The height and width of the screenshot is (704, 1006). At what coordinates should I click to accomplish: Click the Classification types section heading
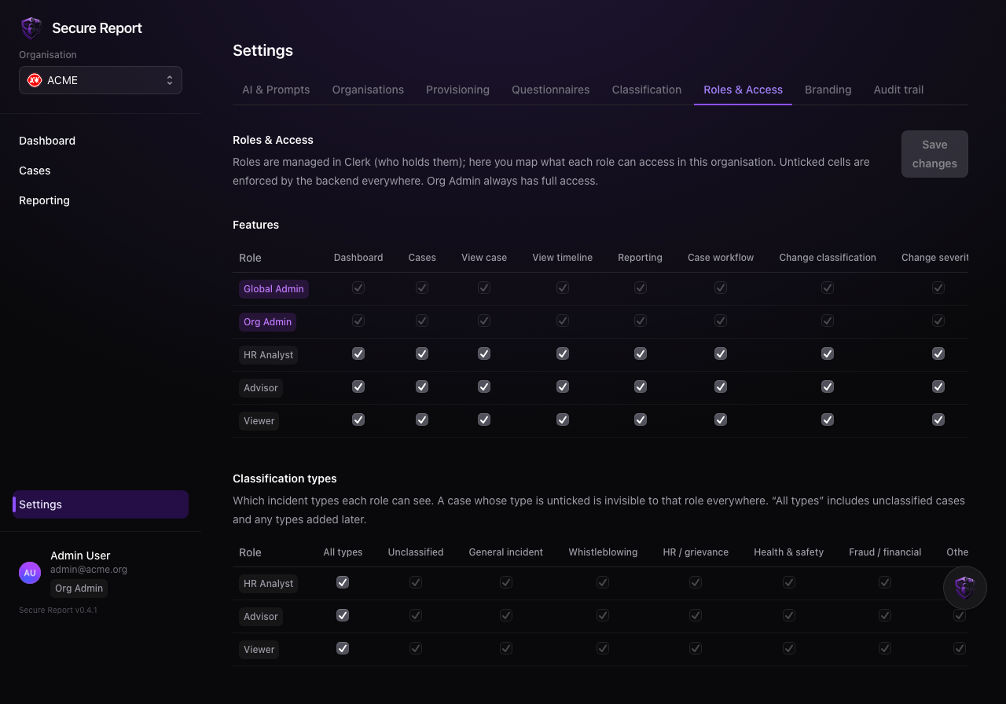coord(285,478)
